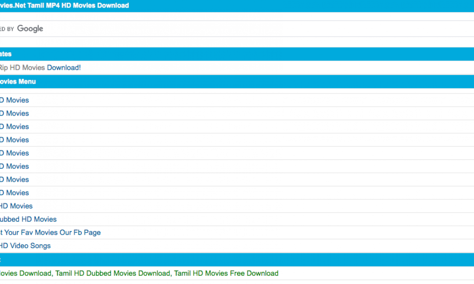Open the fifth "D Movies" menu link
Screen dimensions: 474x284
point(15,153)
